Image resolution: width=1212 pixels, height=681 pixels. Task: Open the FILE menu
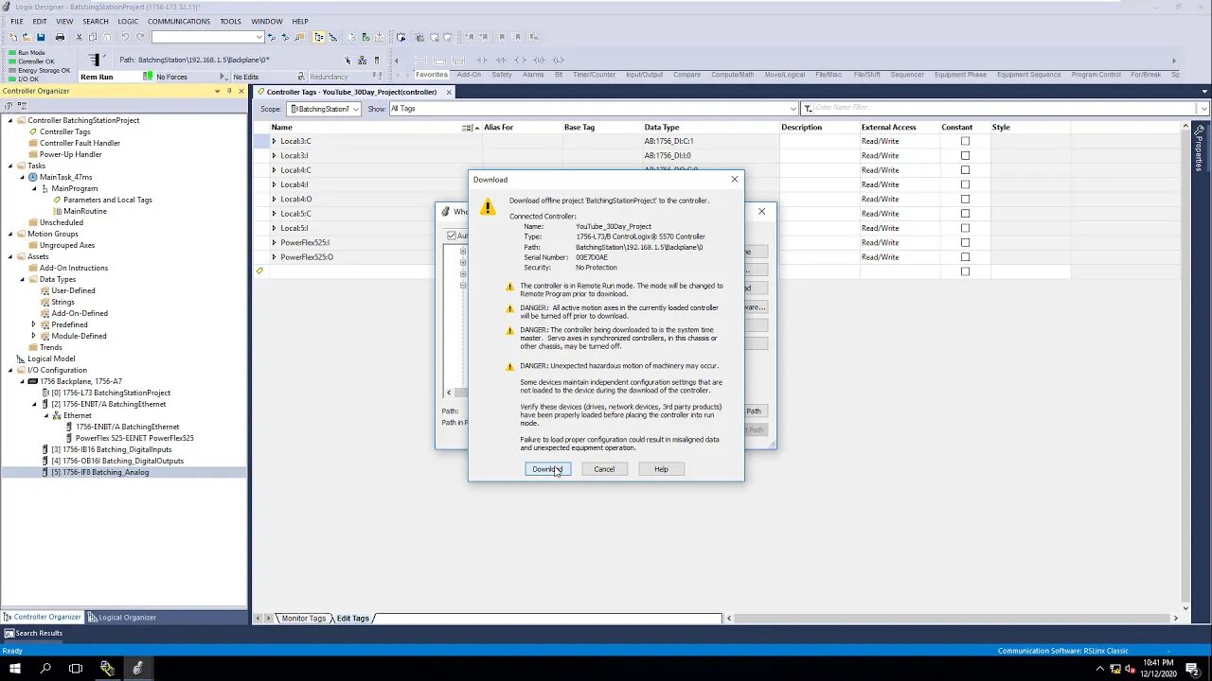point(17,21)
